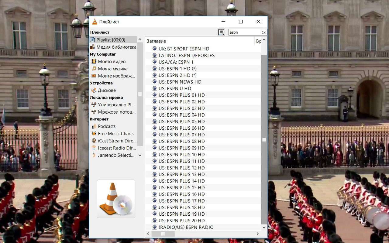Click the film icon for Моето видео
The height and width of the screenshot is (243, 389).
pyautogui.click(x=94, y=61)
